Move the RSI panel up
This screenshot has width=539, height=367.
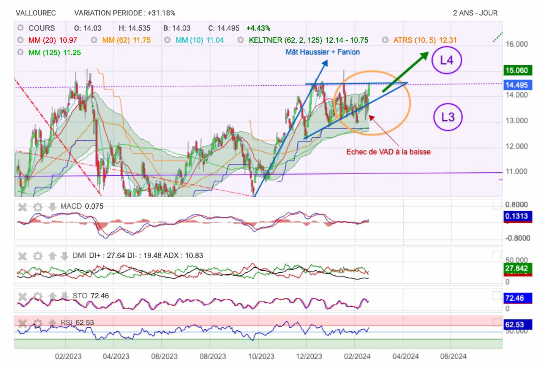pos(52,323)
